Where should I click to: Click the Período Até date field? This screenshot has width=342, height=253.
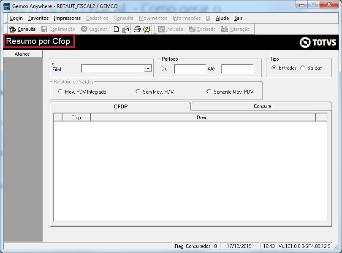click(x=237, y=69)
